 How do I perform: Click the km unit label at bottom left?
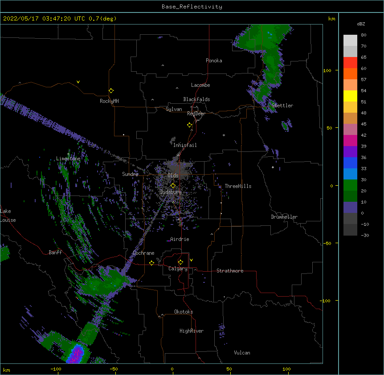point(7,370)
